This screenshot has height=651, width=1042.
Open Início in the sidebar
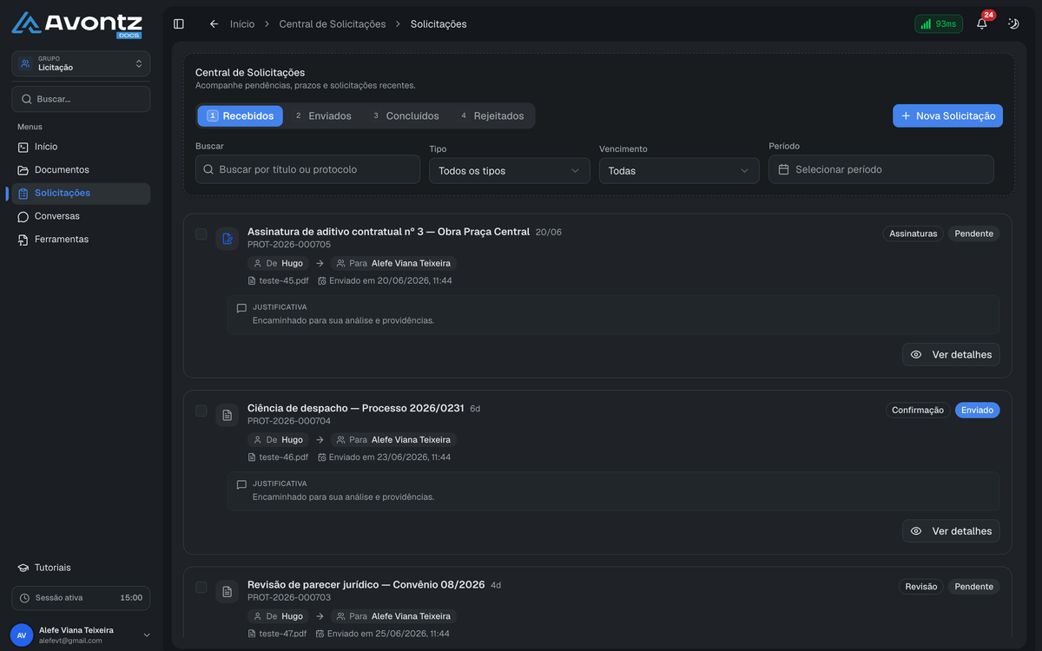point(81,147)
